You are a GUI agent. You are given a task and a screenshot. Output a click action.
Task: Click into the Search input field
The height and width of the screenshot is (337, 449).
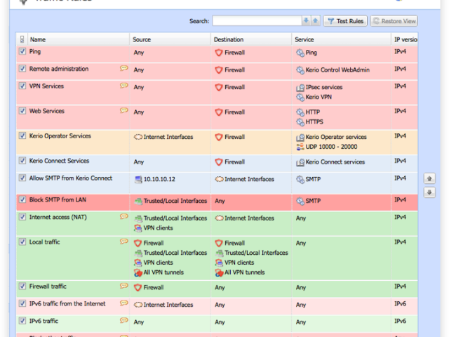tap(257, 21)
